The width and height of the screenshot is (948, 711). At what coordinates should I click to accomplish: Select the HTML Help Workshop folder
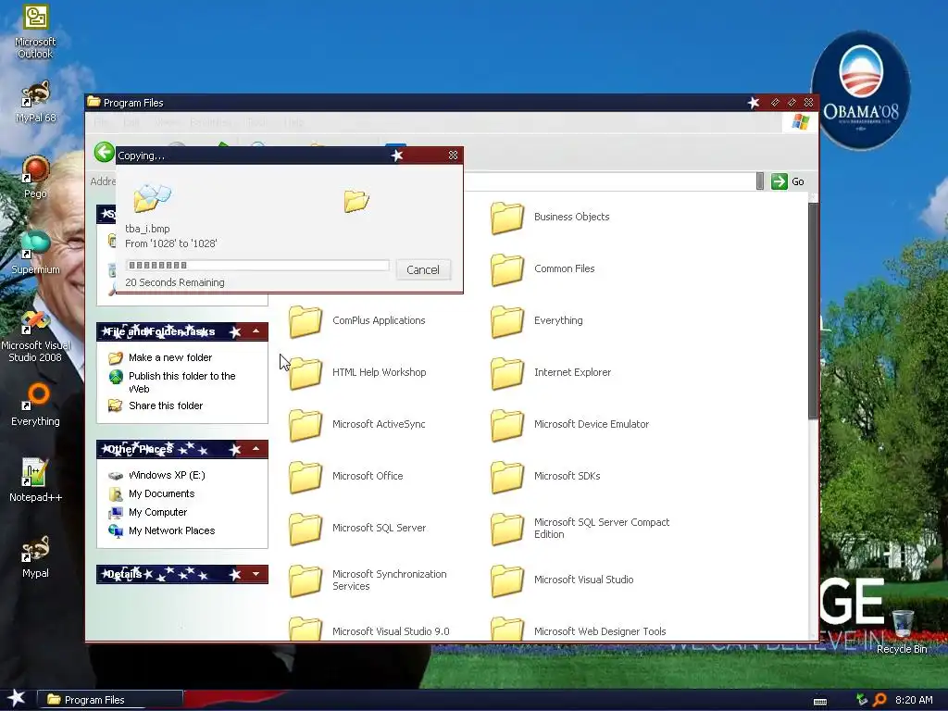(x=357, y=373)
